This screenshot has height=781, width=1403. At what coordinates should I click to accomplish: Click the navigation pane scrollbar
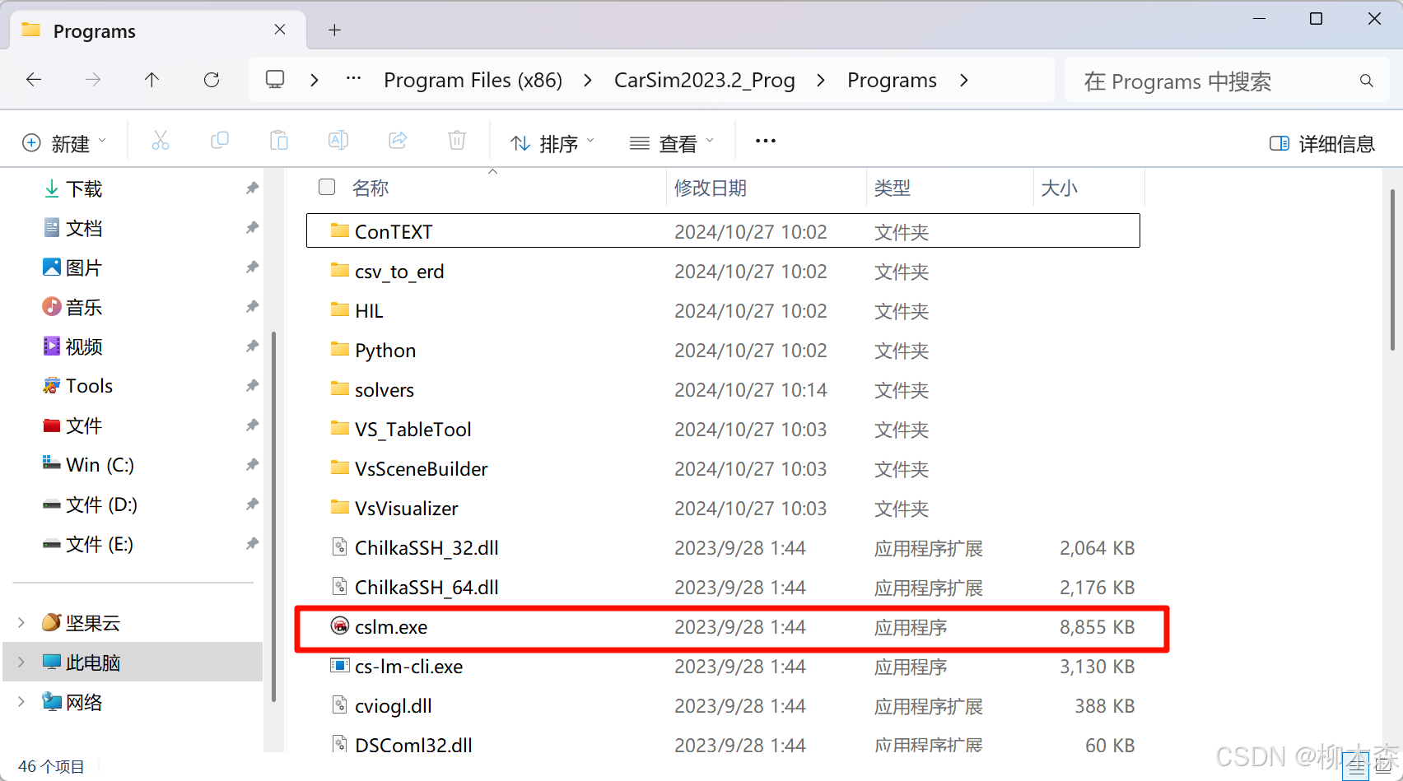tap(273, 517)
